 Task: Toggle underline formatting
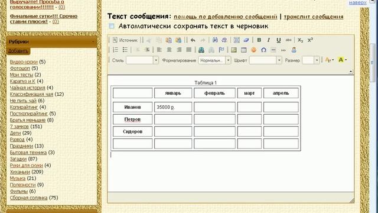[278, 40]
